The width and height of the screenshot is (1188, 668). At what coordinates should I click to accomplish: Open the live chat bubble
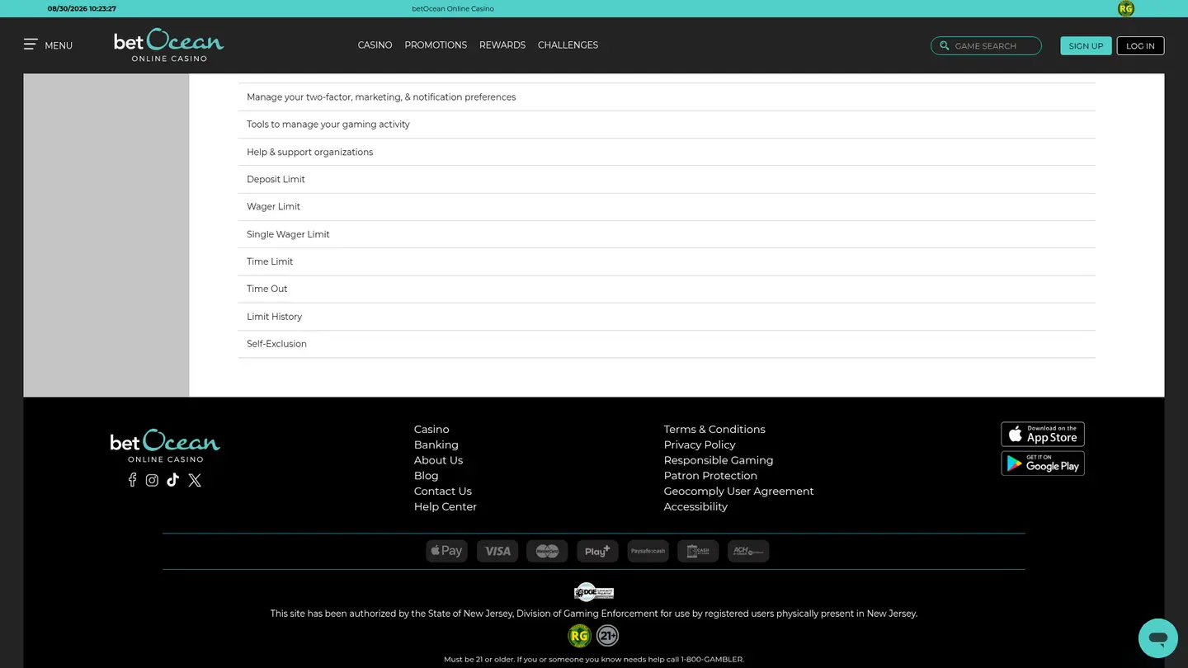click(1158, 638)
